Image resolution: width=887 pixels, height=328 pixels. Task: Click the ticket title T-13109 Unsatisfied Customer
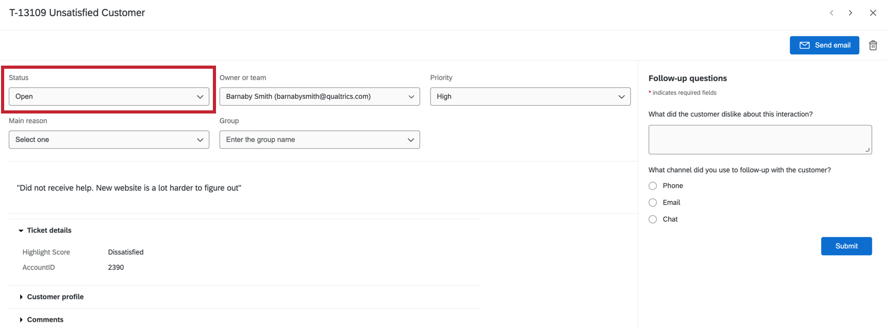pos(77,13)
